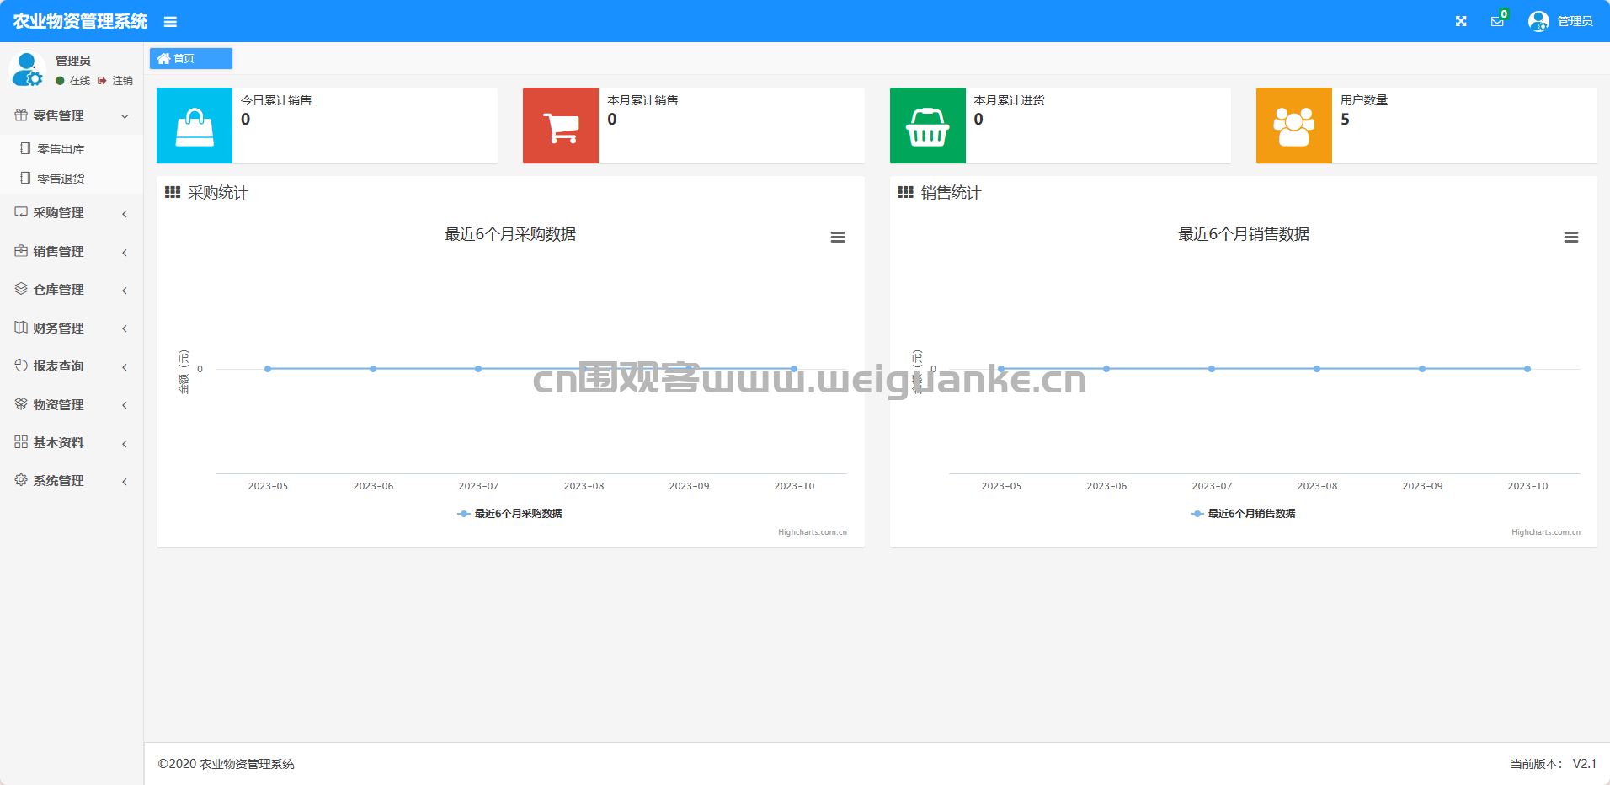Click the 最近6个月采购数据 chart title
1610x785 pixels.
[x=510, y=234]
